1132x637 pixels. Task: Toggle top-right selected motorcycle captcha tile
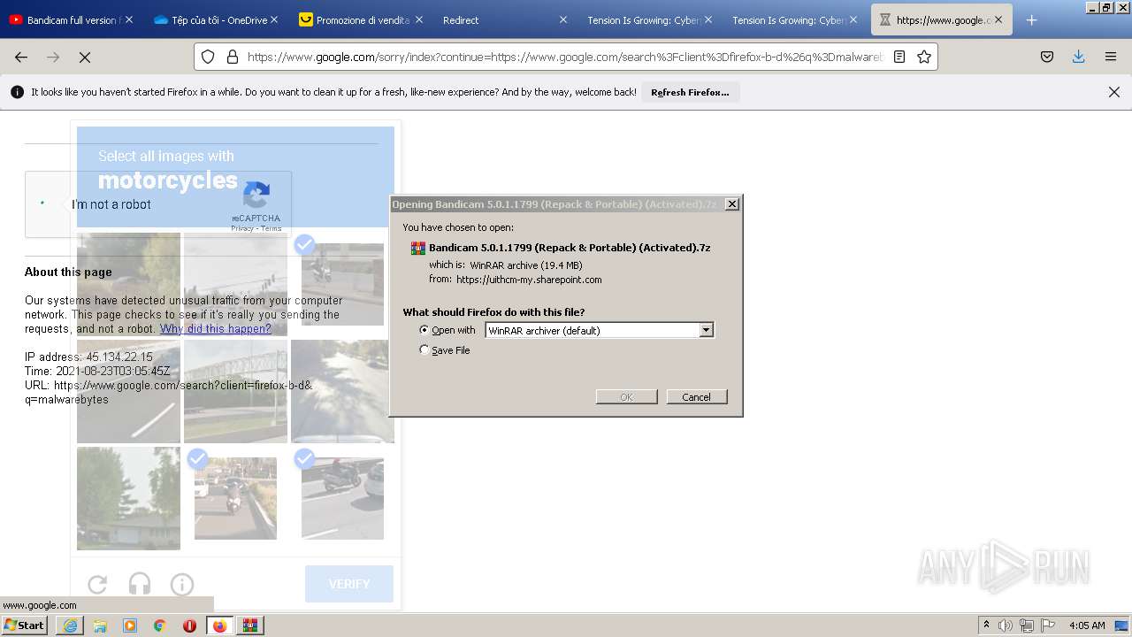(x=342, y=284)
